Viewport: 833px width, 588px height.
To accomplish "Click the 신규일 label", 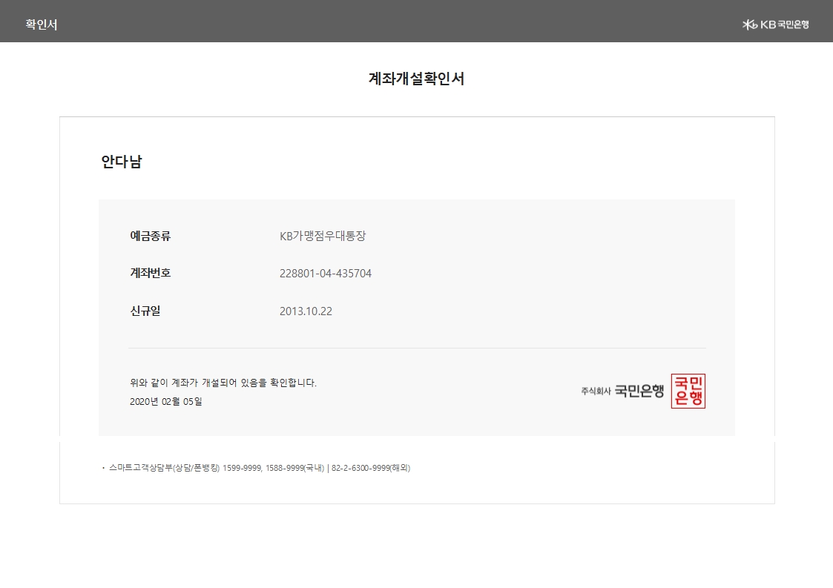I will click(145, 311).
